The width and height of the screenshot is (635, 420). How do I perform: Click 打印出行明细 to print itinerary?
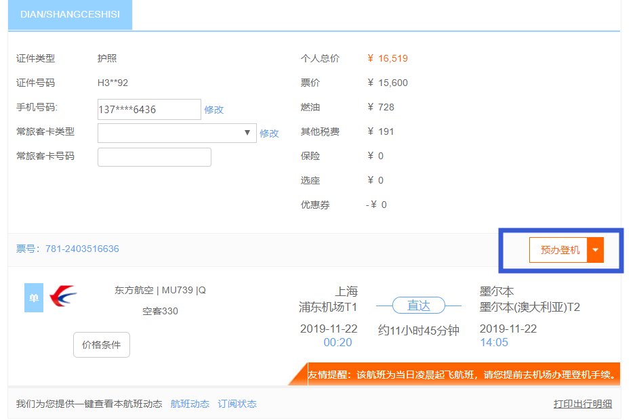pyautogui.click(x=582, y=404)
